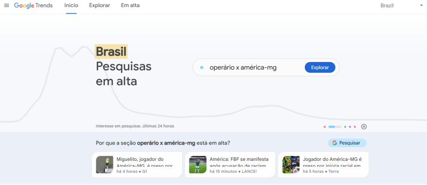Open the Miguelito G1 news card

137,165
